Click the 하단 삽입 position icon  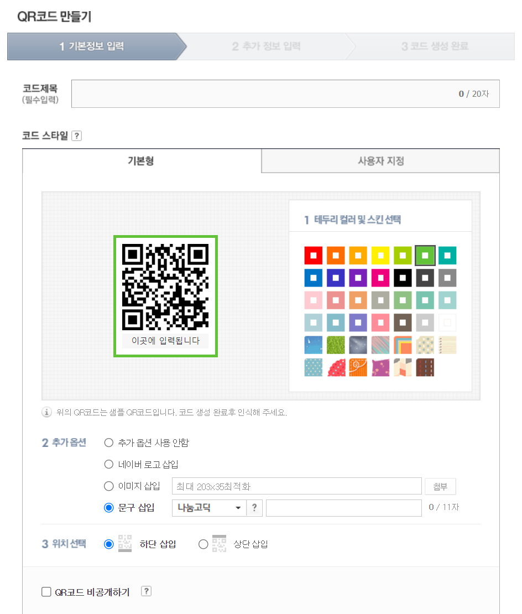click(x=125, y=544)
